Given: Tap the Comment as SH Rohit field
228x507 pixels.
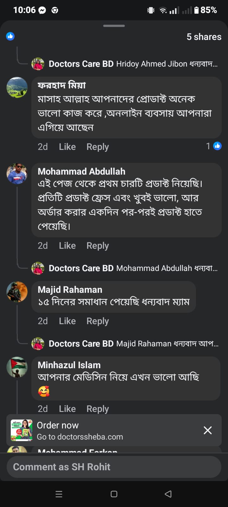Looking at the screenshot, I should click(x=114, y=467).
